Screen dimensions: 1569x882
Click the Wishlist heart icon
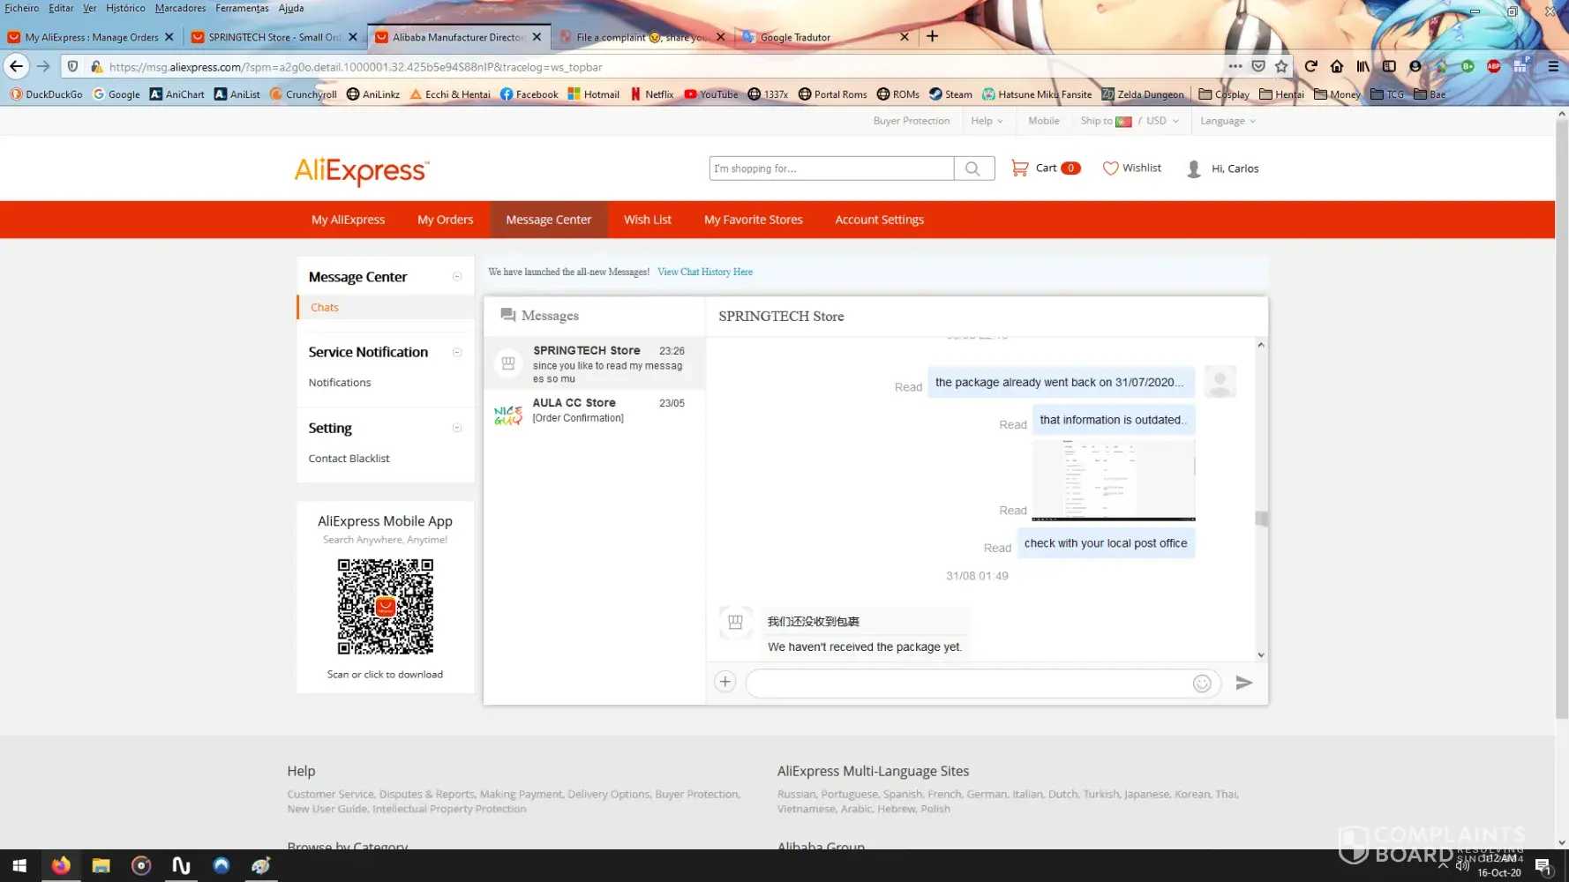click(x=1110, y=168)
